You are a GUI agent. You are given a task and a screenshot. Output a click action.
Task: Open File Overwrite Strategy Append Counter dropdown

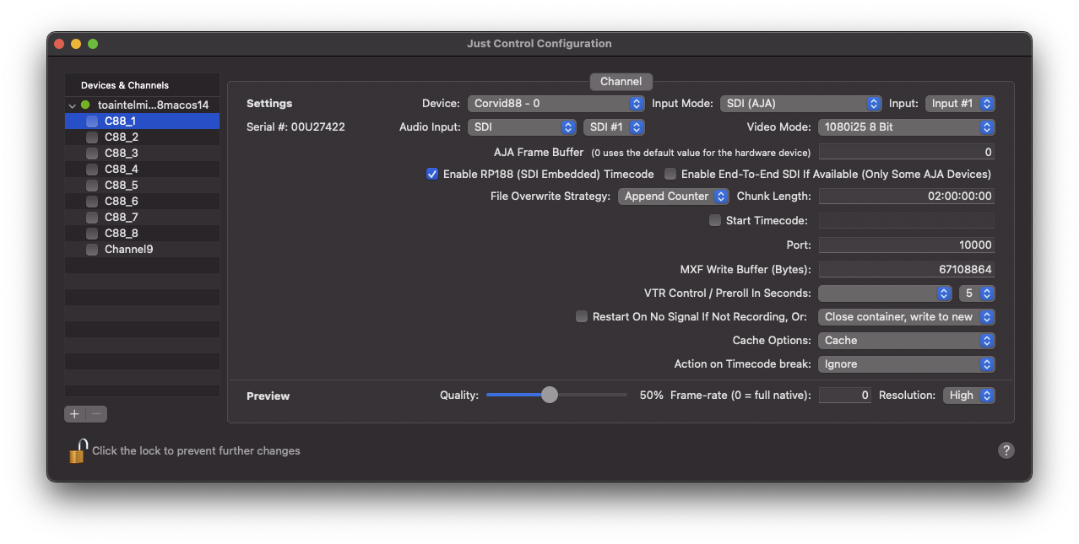tap(673, 197)
